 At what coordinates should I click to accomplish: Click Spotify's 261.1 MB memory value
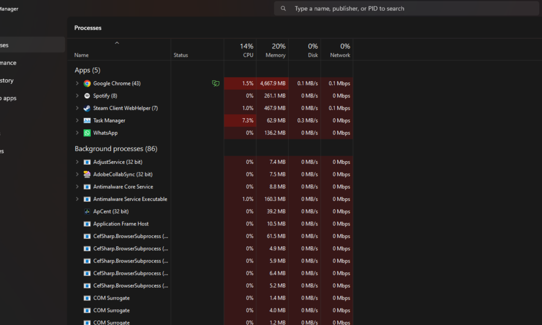pos(275,96)
